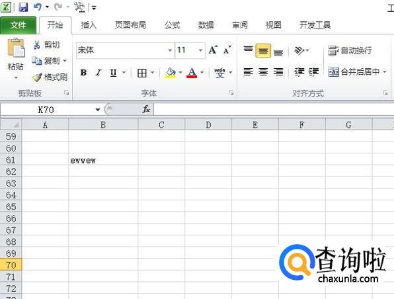Expand the Name Box dropdown arrow
This screenshot has width=394, height=299.
click(97, 110)
